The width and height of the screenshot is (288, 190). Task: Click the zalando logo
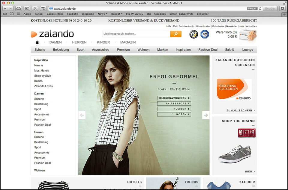click(52, 34)
